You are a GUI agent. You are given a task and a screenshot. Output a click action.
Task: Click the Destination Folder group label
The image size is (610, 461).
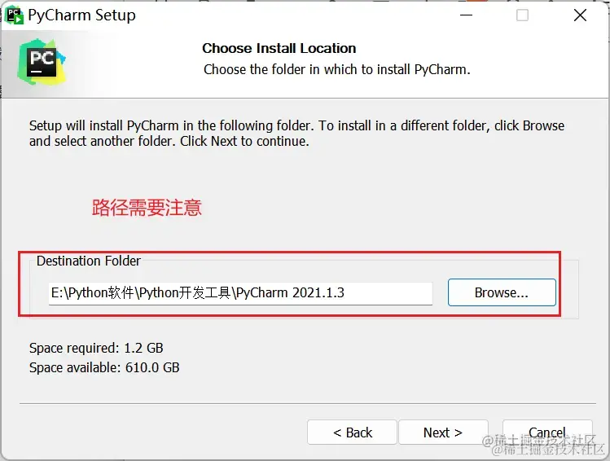[88, 261]
